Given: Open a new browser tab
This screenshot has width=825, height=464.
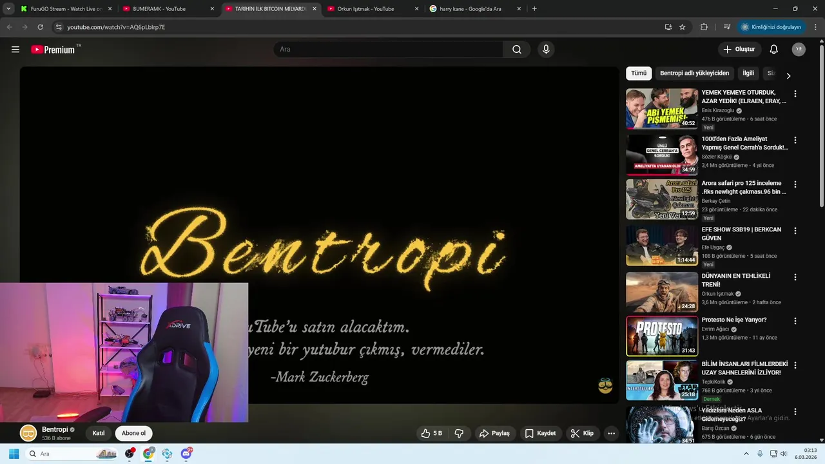Looking at the screenshot, I should click(x=534, y=9).
